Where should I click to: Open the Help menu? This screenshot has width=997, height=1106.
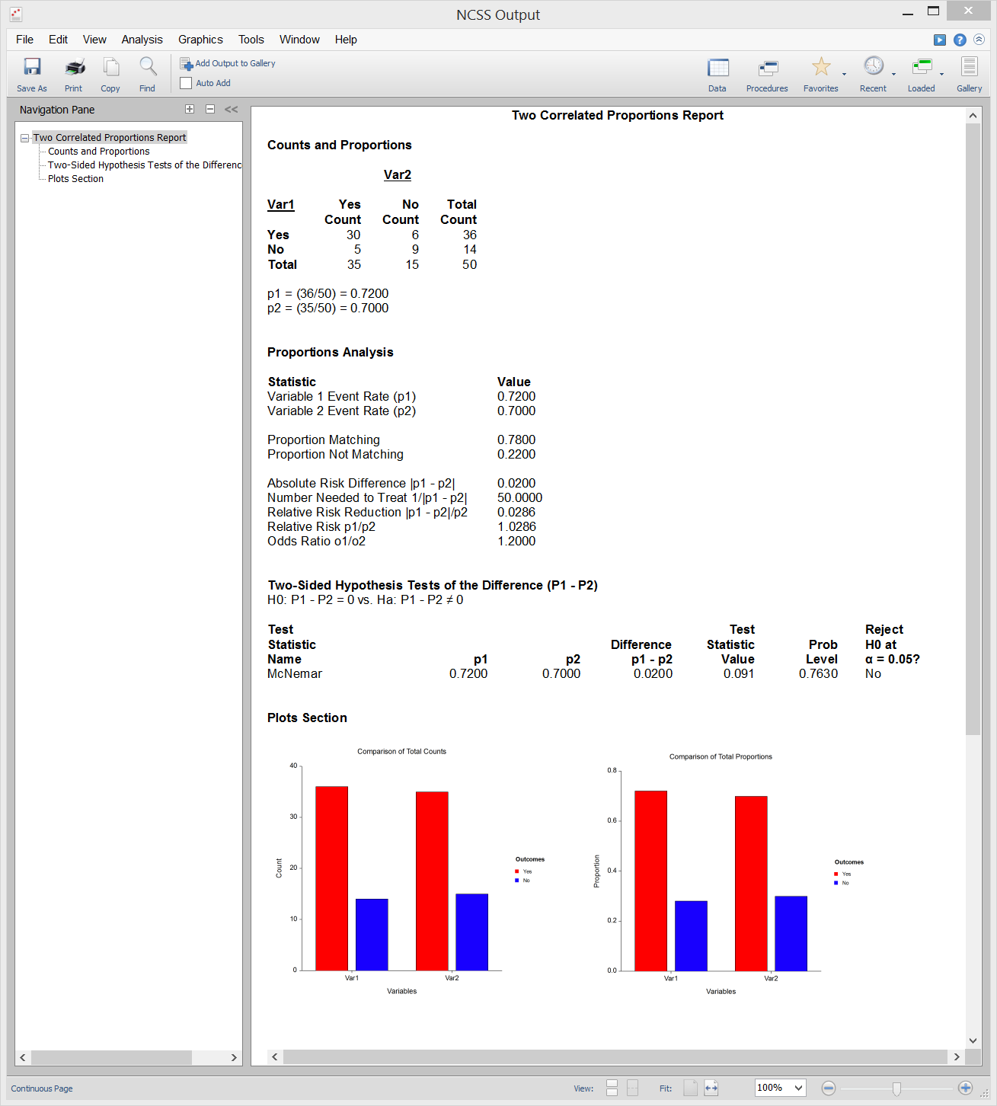point(346,40)
